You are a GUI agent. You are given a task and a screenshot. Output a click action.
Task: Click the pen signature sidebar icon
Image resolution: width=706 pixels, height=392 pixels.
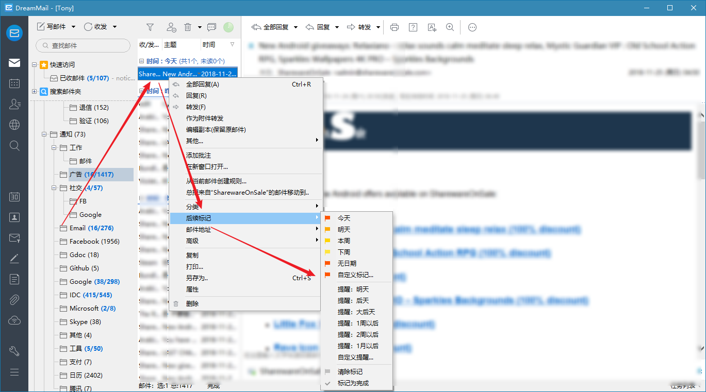(x=14, y=259)
